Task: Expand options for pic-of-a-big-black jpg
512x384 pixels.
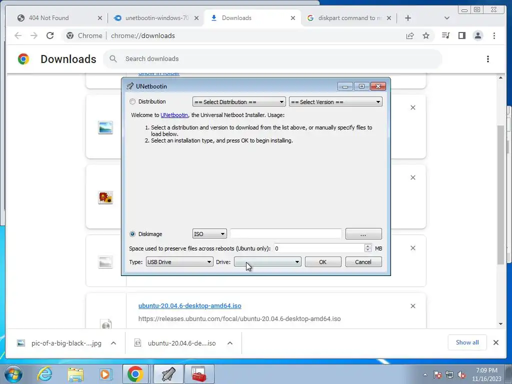Action: click(113, 343)
